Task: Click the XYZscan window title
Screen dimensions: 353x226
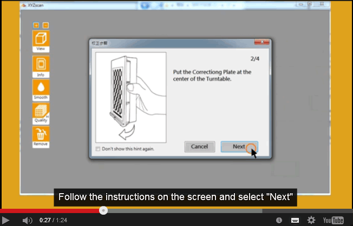Action: [x=35, y=5]
